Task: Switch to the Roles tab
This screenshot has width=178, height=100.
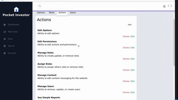Action: (x=52, y=12)
